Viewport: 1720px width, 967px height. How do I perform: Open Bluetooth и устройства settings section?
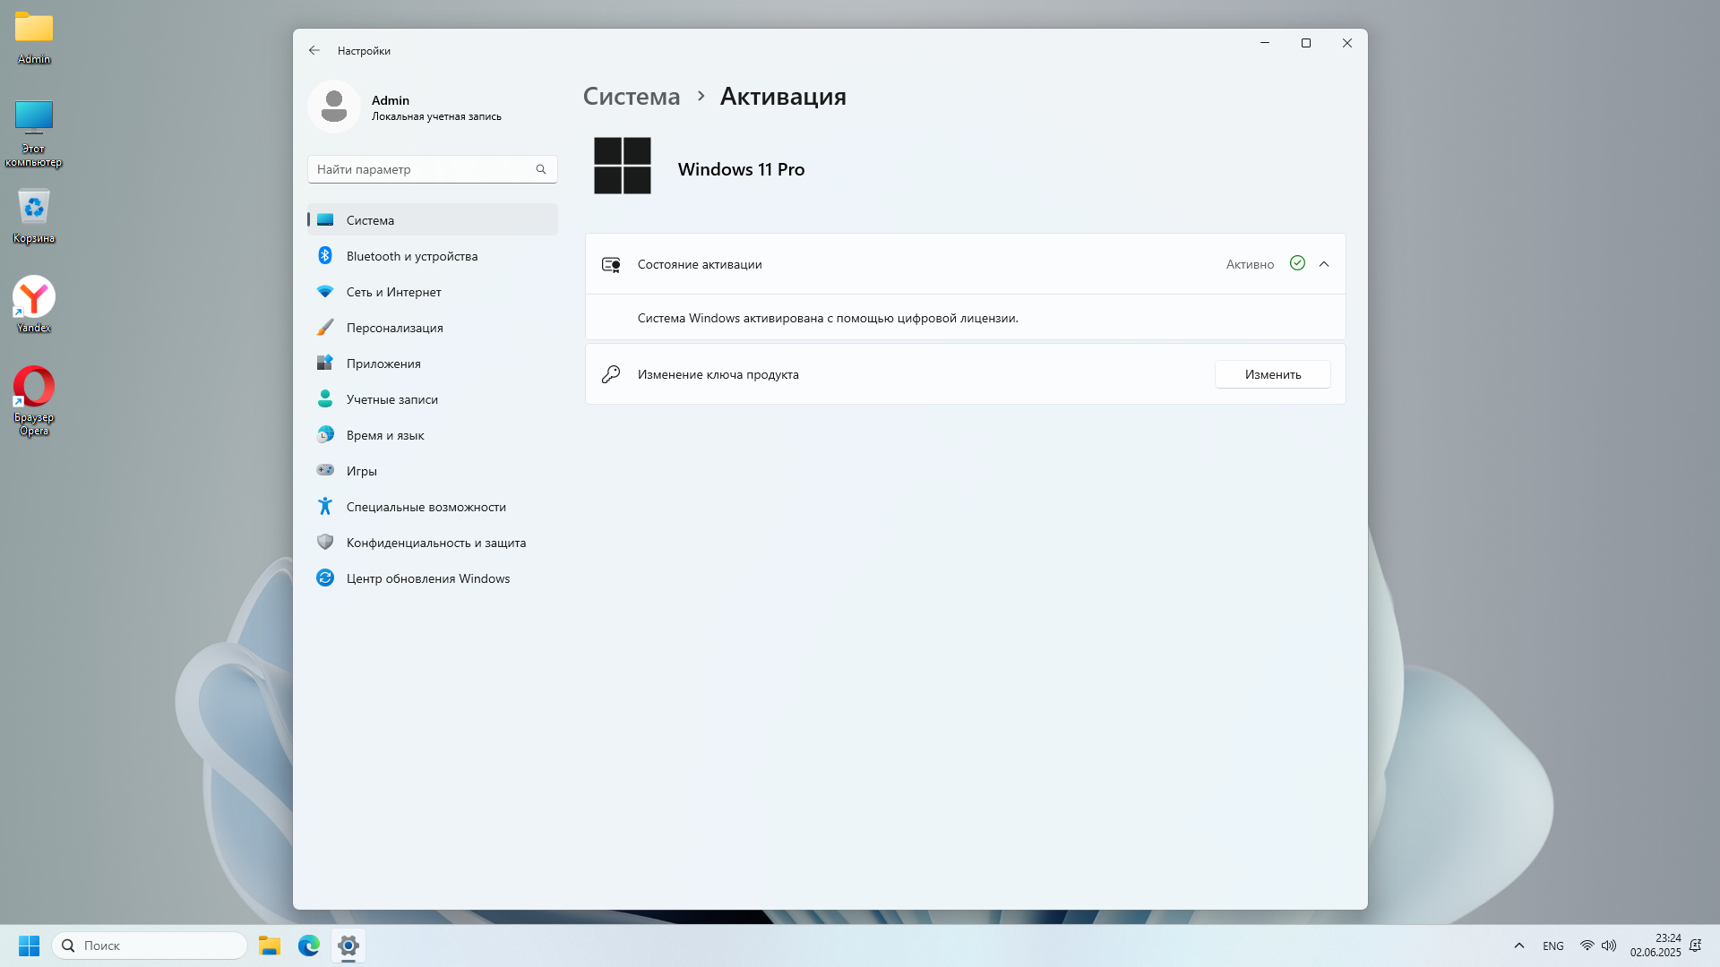point(412,256)
